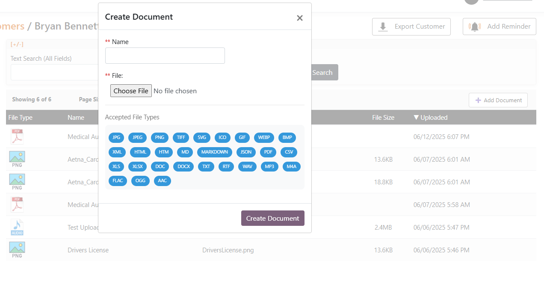544x284 pixels.
Task: Select the JPG accepted file type badge
Action: [x=116, y=137]
